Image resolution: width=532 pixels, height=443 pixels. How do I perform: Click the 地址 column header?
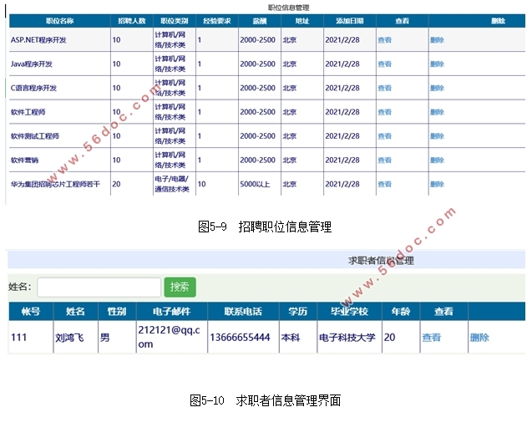(302, 21)
